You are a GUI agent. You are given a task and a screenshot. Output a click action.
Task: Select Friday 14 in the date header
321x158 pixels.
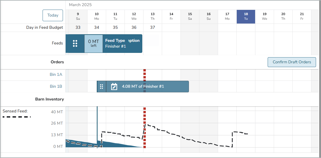[x=171, y=17]
